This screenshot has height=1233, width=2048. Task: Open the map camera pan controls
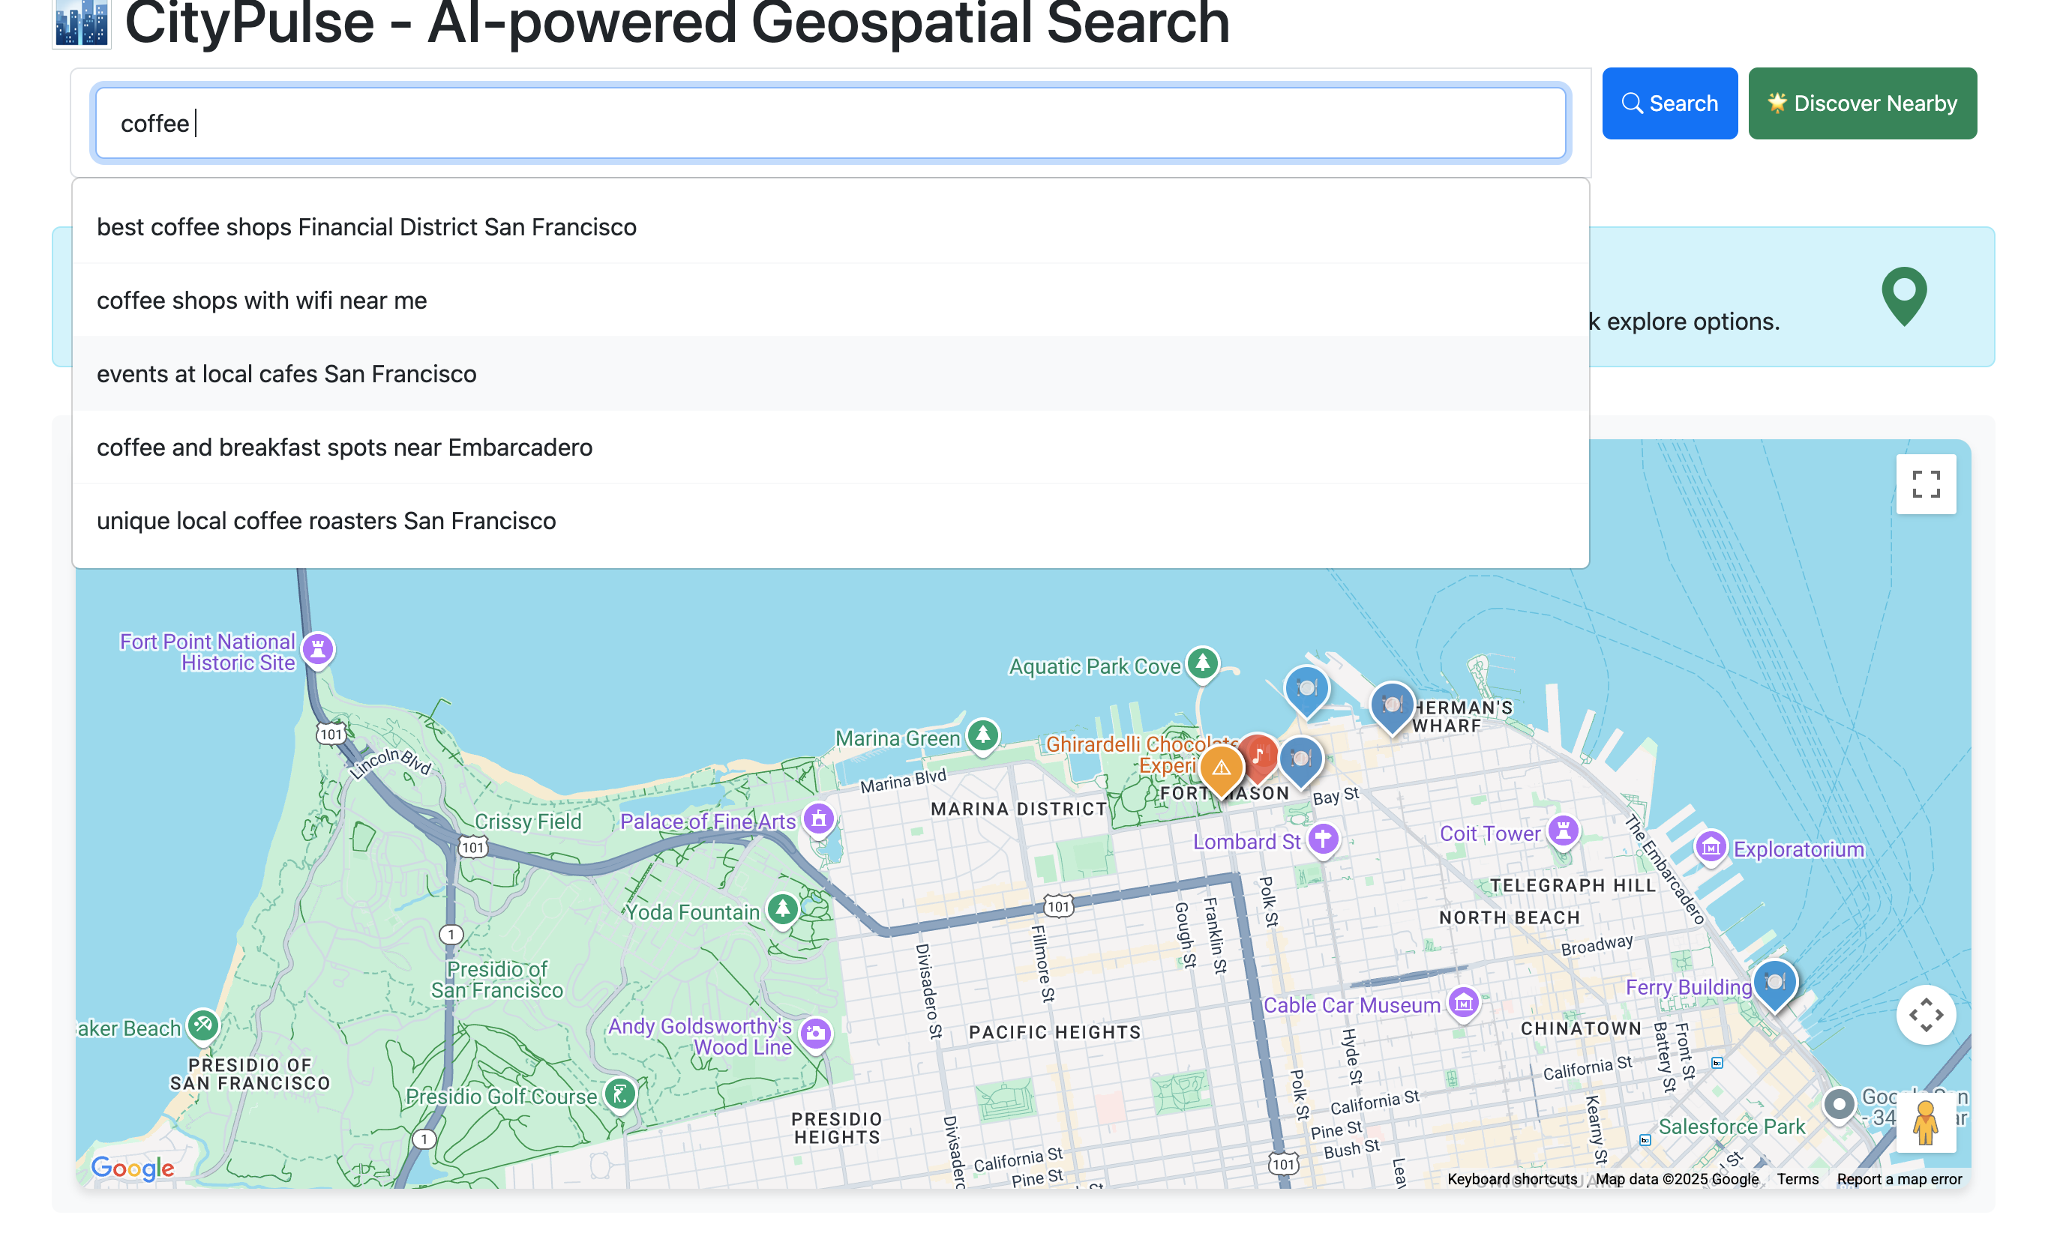[x=1925, y=1014]
